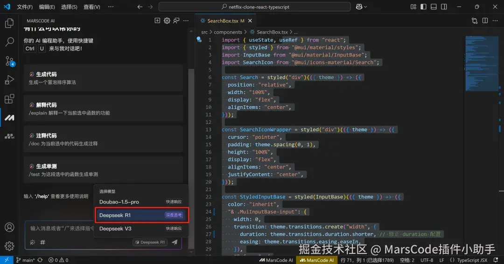Open the Run and Debug view
The image size is (504, 264).
tap(9, 80)
